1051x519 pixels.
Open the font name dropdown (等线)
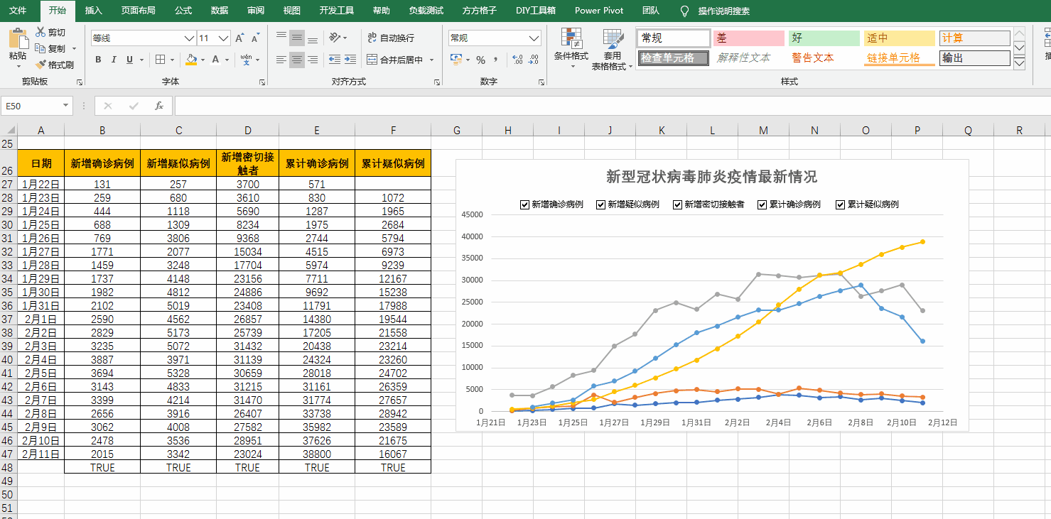coord(189,38)
